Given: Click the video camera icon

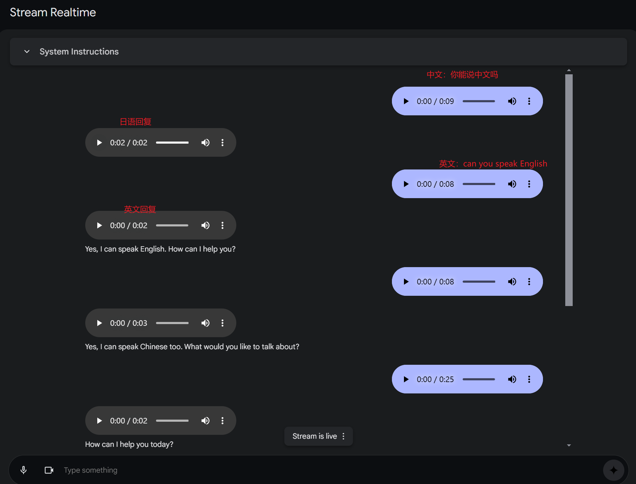Looking at the screenshot, I should [49, 470].
